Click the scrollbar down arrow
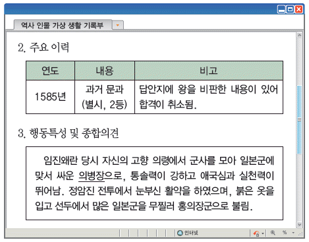The height and width of the screenshot is (242, 309). [299, 224]
